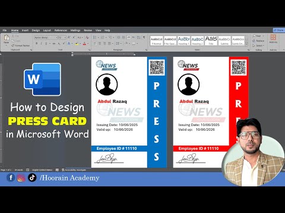Click the Align Right icon
Viewport: 285px width, 213px height.
click(104, 43)
